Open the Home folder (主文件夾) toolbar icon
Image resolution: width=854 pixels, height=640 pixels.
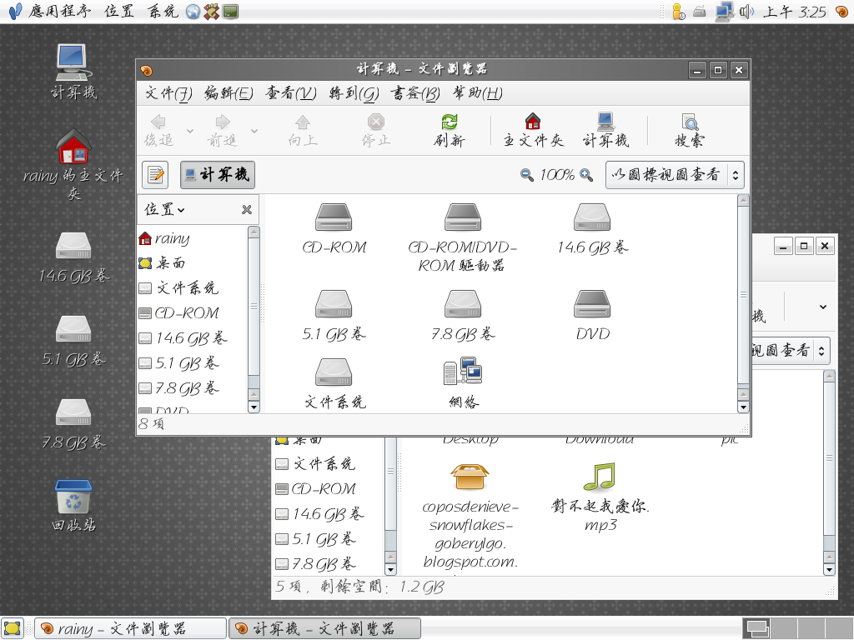pyautogui.click(x=533, y=130)
